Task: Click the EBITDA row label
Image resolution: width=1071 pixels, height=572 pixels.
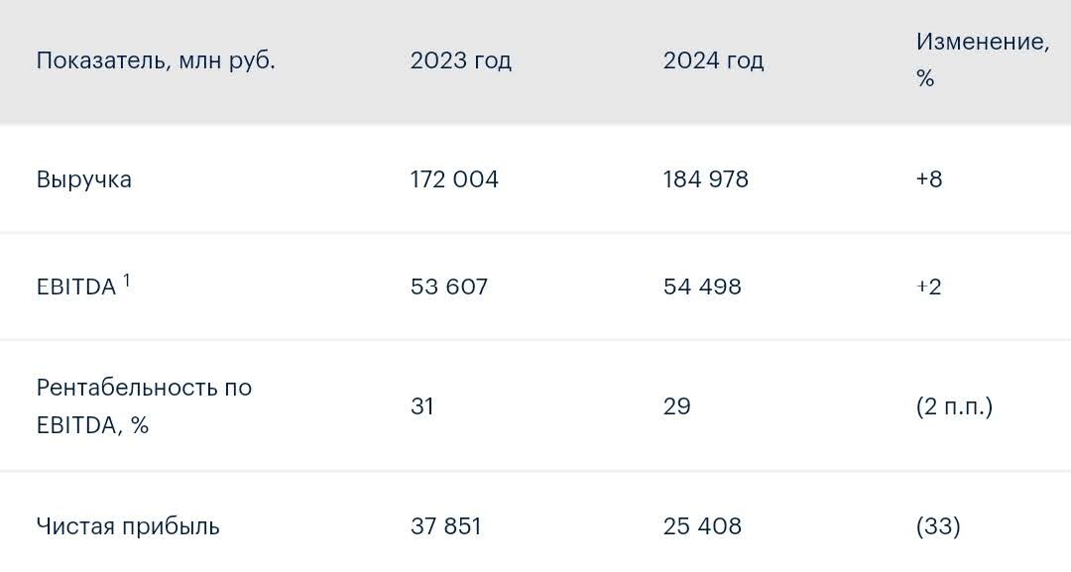Action: tap(75, 287)
